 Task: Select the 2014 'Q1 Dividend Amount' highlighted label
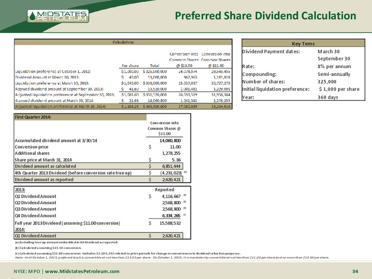click(x=36, y=236)
